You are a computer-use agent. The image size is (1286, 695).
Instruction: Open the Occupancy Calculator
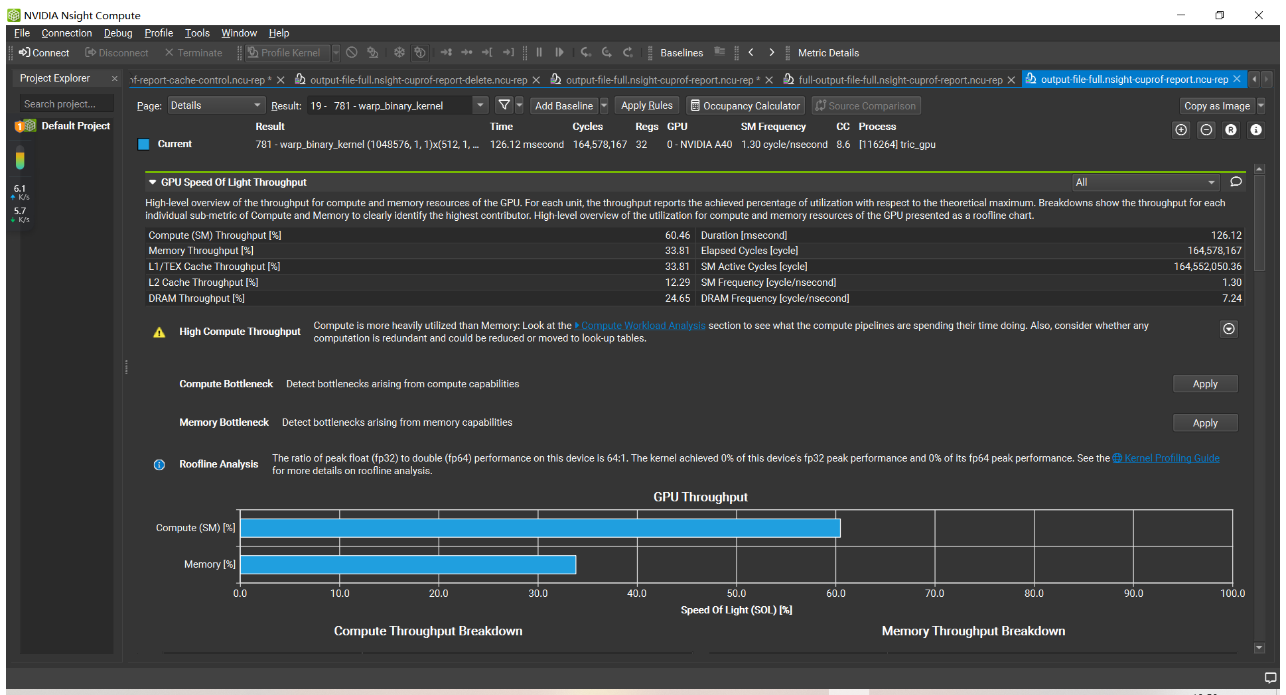[x=745, y=105]
